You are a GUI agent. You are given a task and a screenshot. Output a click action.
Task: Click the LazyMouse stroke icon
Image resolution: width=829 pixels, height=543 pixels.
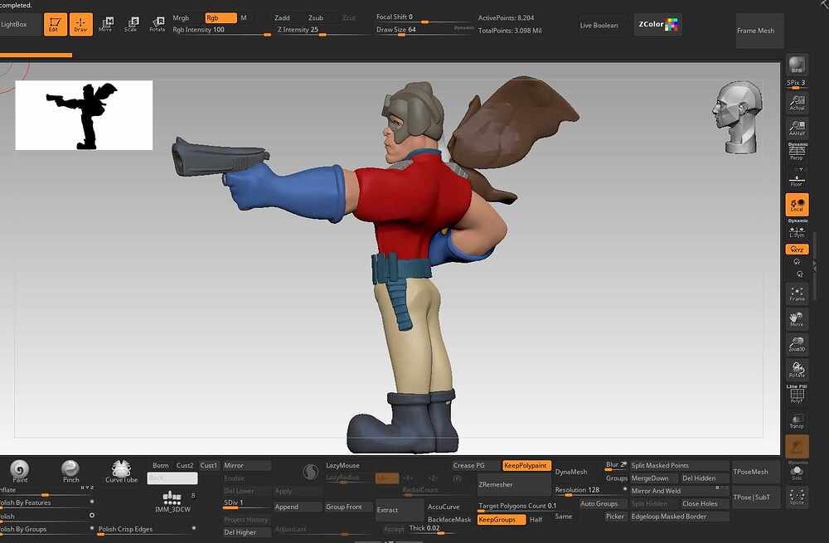pos(310,472)
